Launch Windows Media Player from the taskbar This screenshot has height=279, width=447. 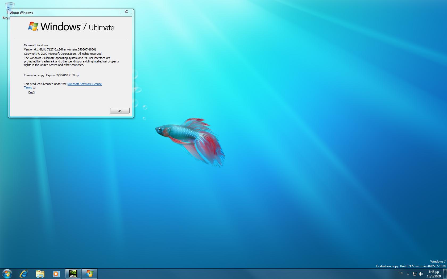click(56, 273)
